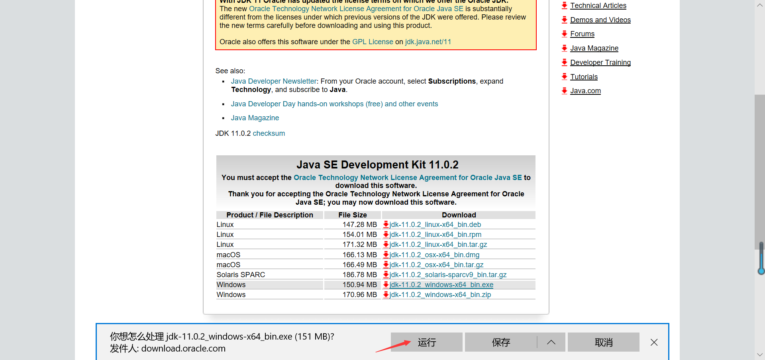Image resolution: width=765 pixels, height=360 pixels.
Task: Click scrollbar up arrow at top right
Action: coord(759,6)
